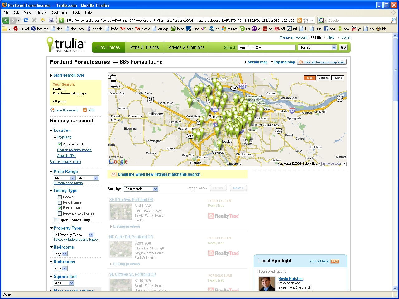Viewport: 399px width, 299px height.
Task: Reload the page with the refresh icon
Action: (x=26, y=20)
